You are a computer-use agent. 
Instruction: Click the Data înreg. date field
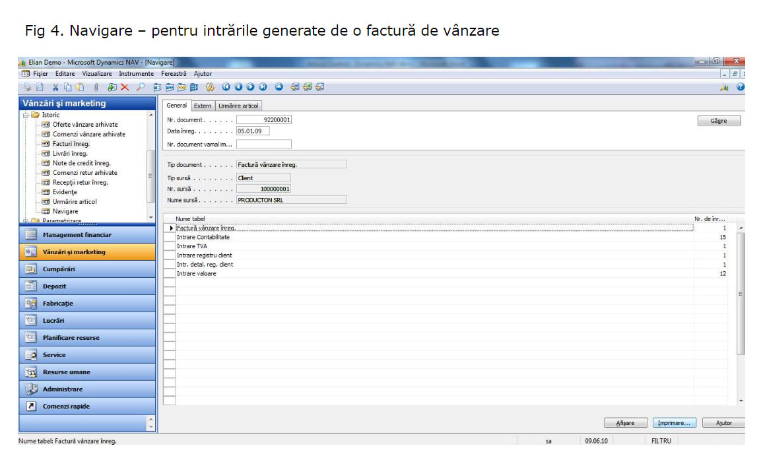tap(252, 131)
